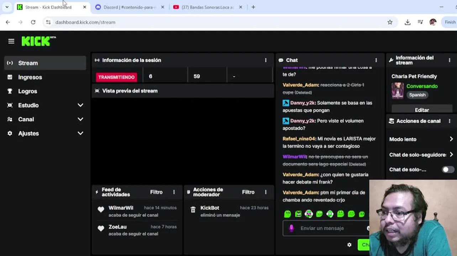
Task: Go back using the browser back arrow
Action: (8, 22)
